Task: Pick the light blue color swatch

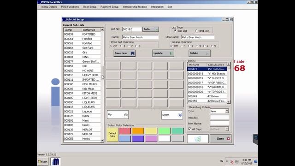Action: tap(125, 139)
